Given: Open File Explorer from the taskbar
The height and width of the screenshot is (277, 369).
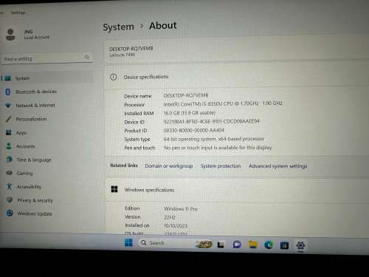Looking at the screenshot, I should point(252,244).
